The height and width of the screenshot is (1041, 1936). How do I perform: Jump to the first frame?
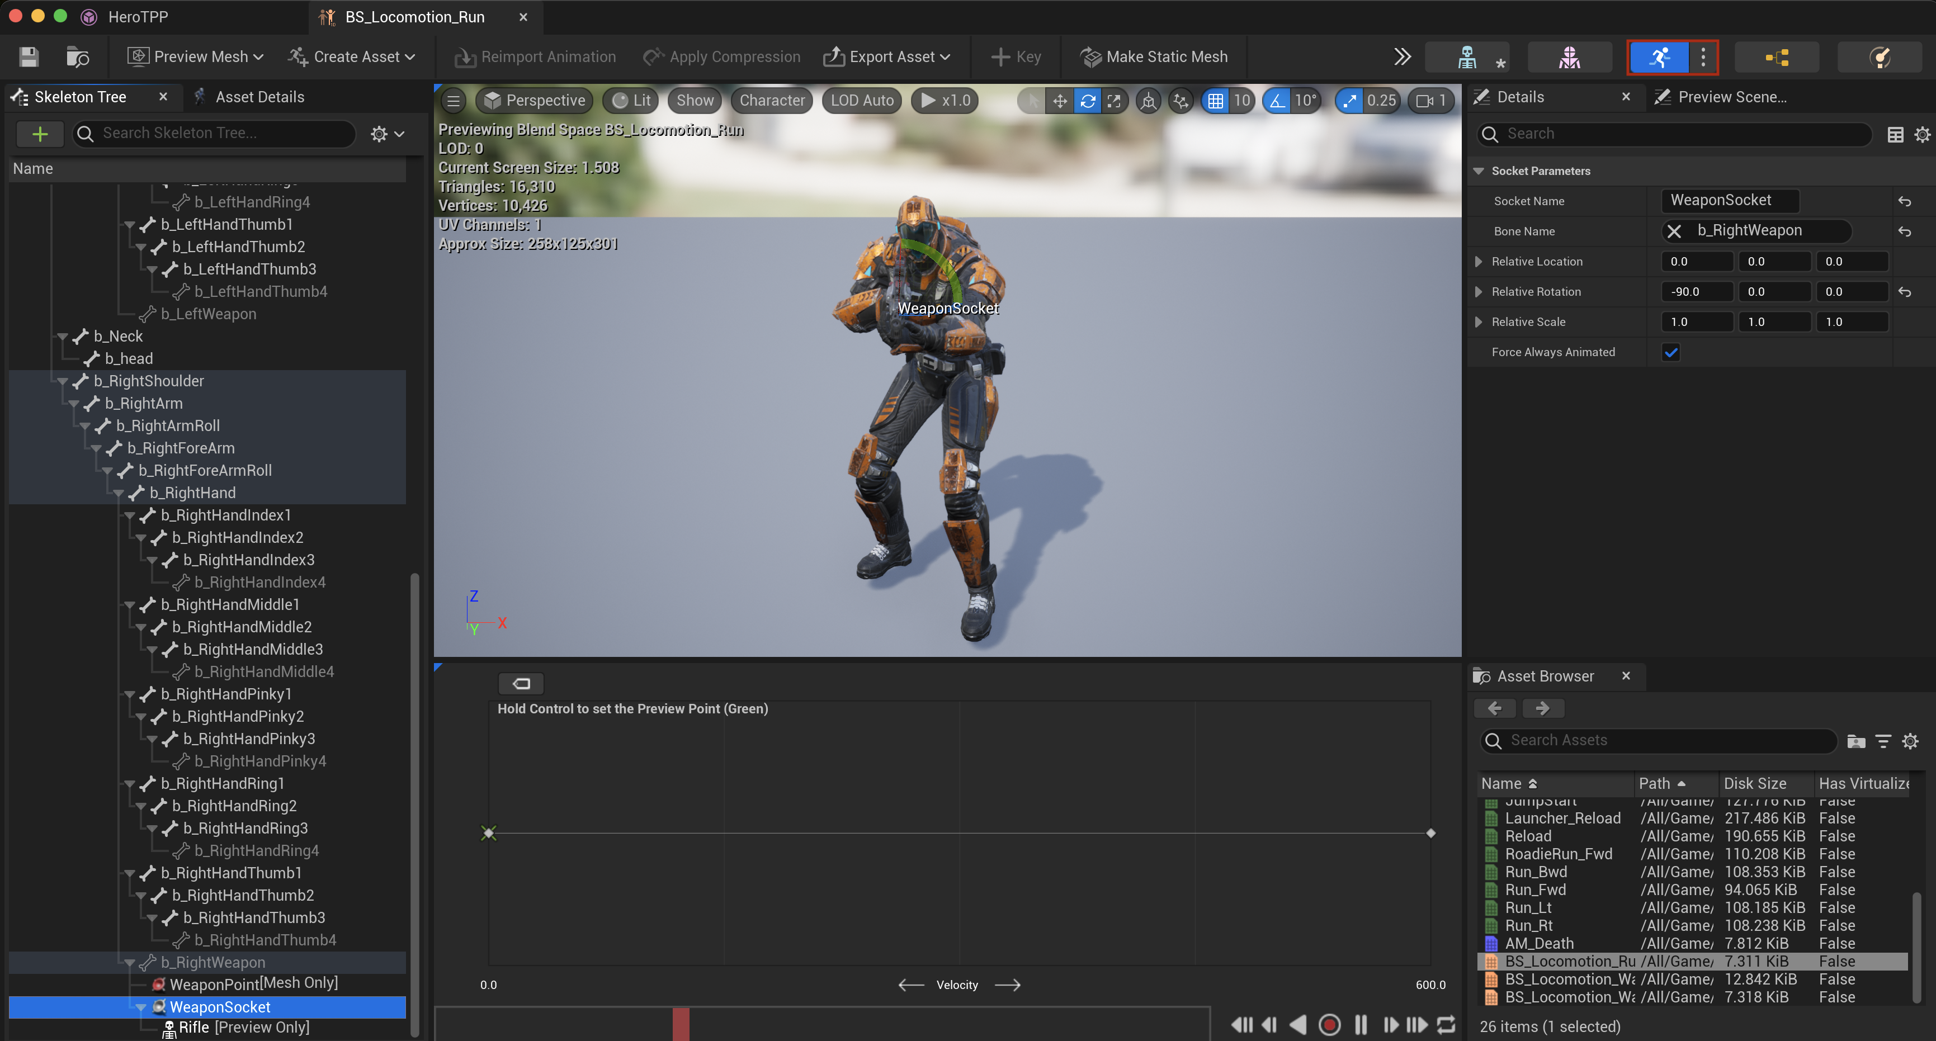click(x=1241, y=1024)
